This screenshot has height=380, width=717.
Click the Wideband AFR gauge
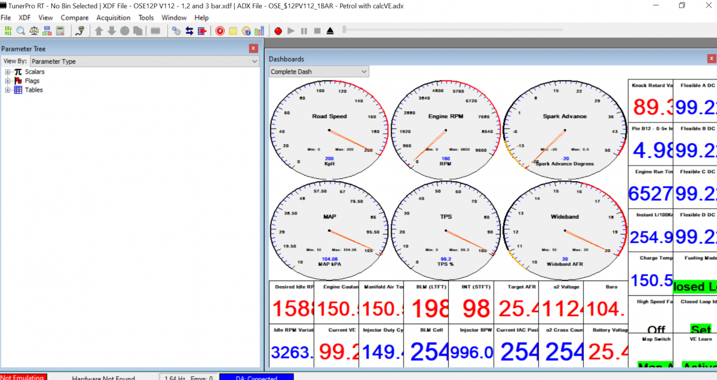(565, 229)
